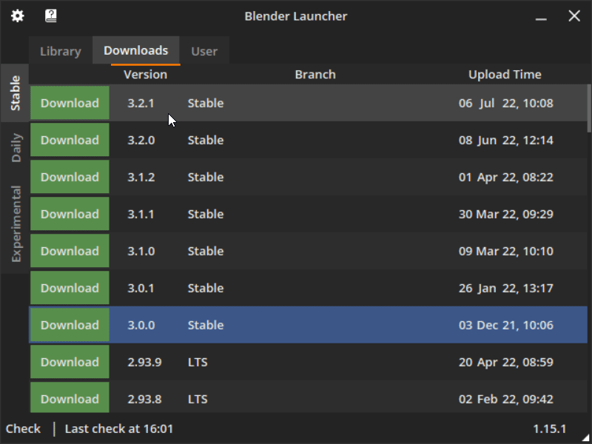Viewport: 592px width, 444px height.
Task: Switch to the Daily builds section
Action: pyautogui.click(x=16, y=144)
